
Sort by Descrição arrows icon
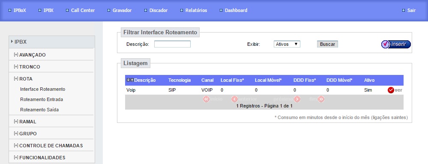point(130,80)
